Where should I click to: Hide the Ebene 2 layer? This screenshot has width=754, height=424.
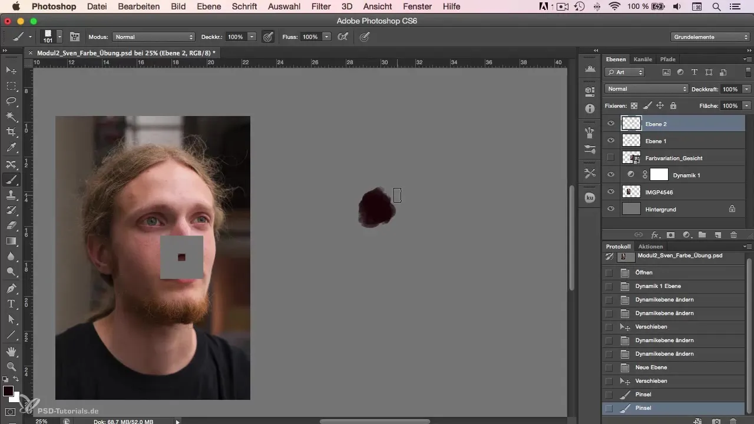(611, 124)
